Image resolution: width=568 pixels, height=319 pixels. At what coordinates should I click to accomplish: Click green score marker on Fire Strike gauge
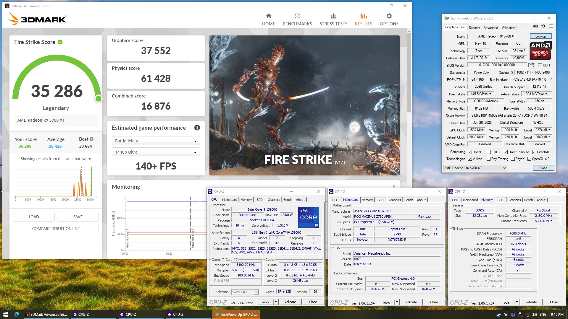pyautogui.click(x=99, y=99)
